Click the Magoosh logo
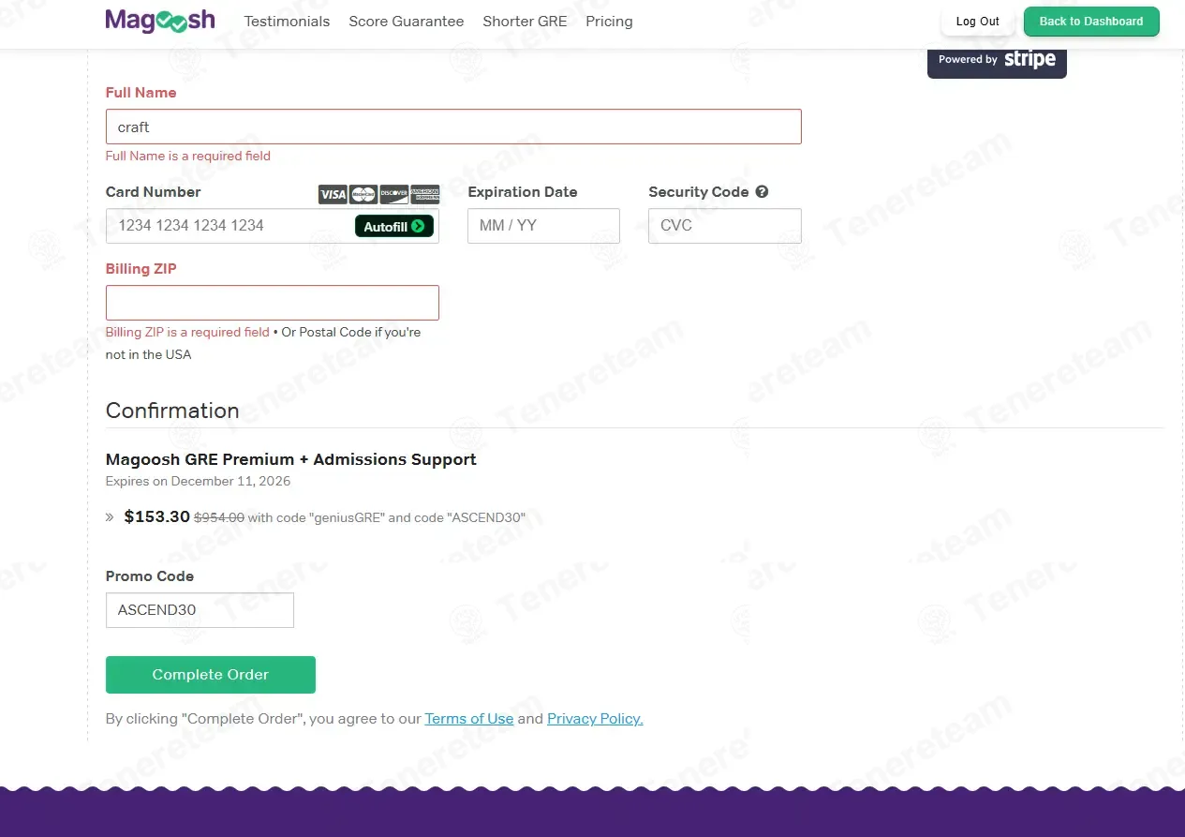Screen dimensions: 1185x837 pyautogui.click(x=160, y=21)
